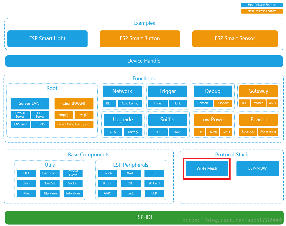286x226 pixels.
Task: Click the OTA box under Upgrade
Action: pos(113,132)
